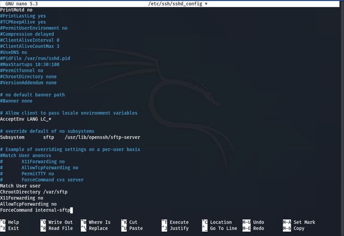Click the ^K Cut shortcut
Screen dimensions: 344x236
pos(129,222)
